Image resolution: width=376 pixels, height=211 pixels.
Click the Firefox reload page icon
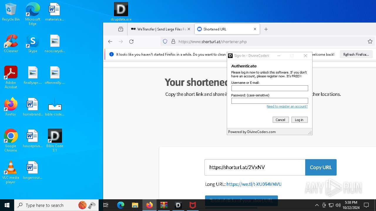click(131, 42)
